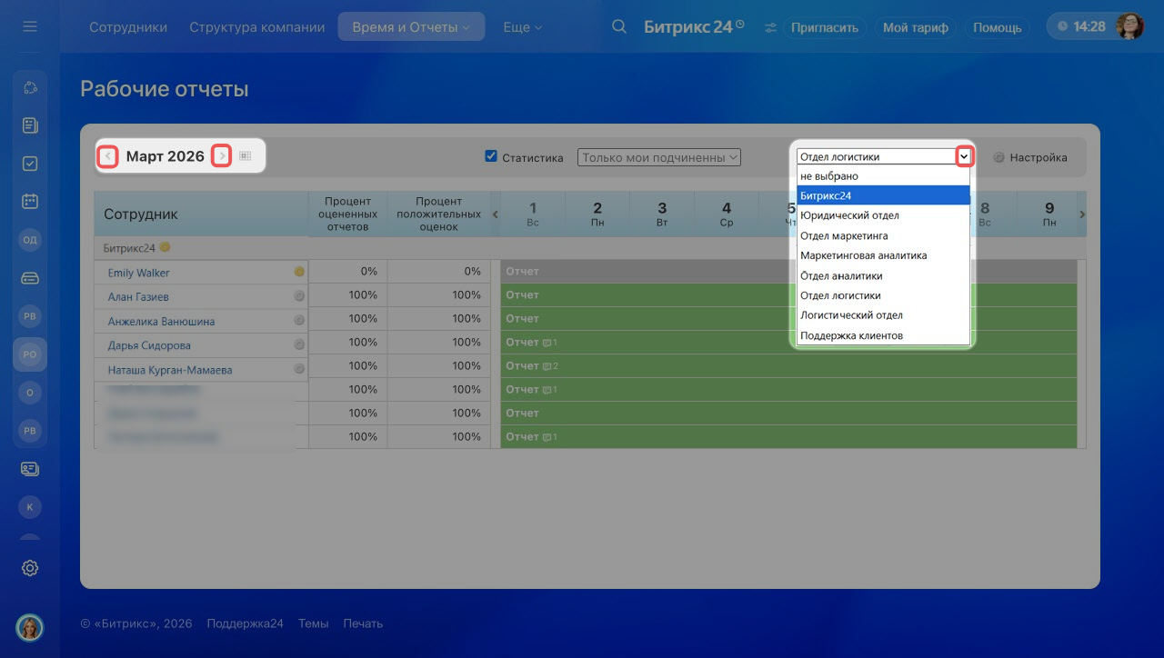The height and width of the screenshot is (658, 1164).
Task: Switch to Структура компании tab
Action: click(x=256, y=27)
